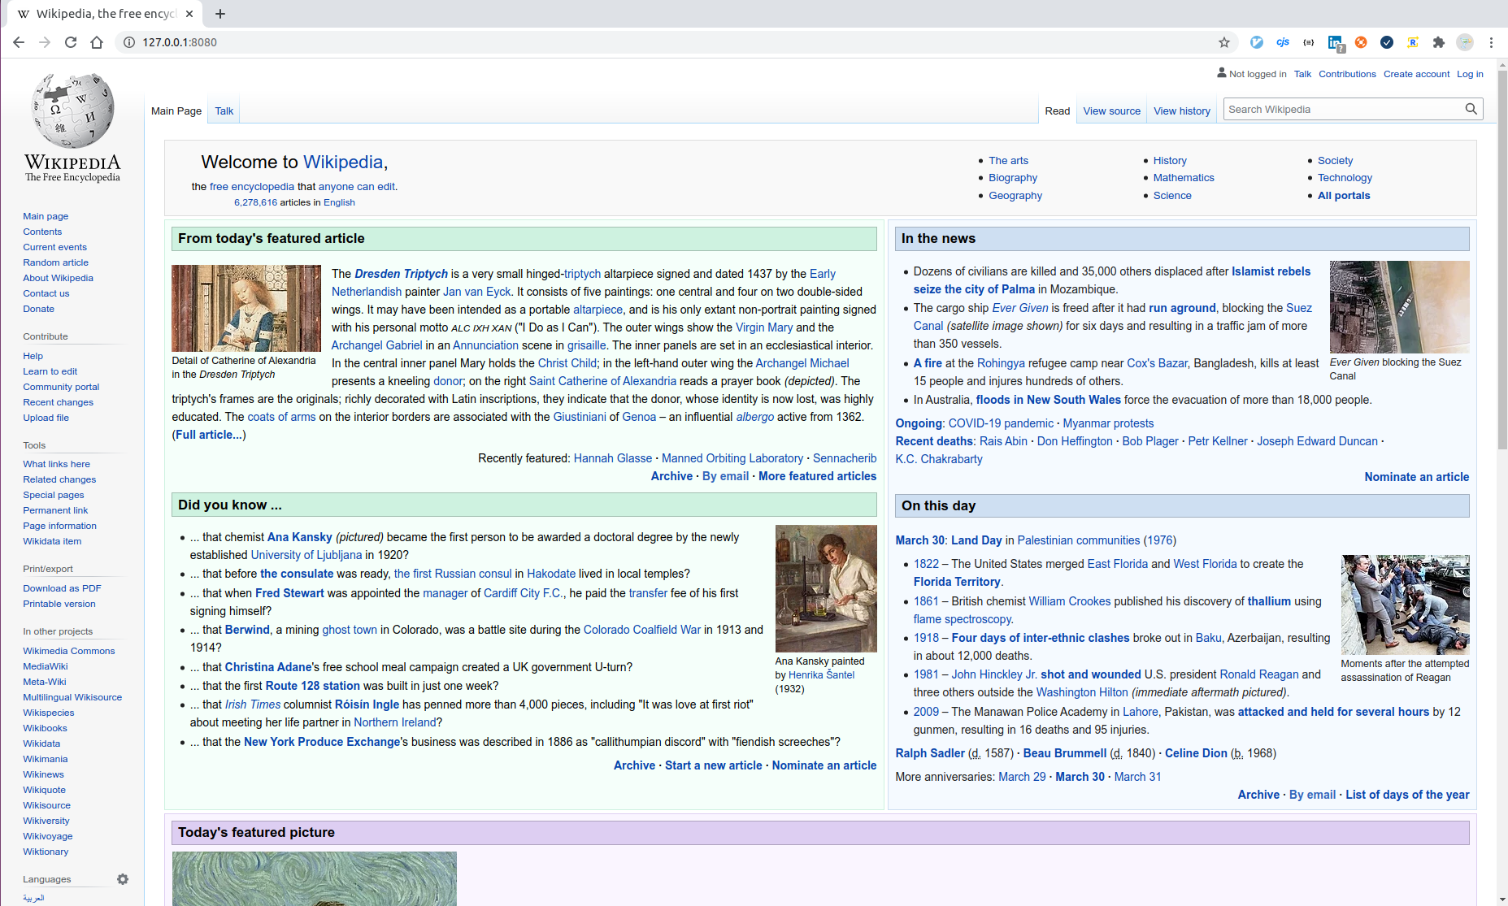Click Celine Dion link
Viewport: 1508px width, 906px height.
[1196, 753]
